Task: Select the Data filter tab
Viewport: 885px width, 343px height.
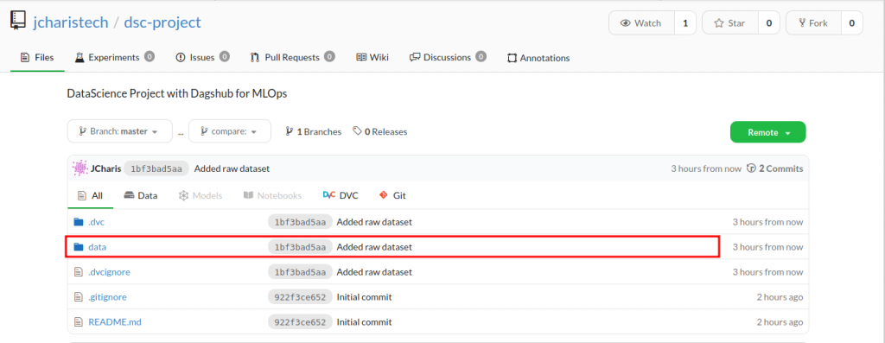Action: (x=141, y=195)
